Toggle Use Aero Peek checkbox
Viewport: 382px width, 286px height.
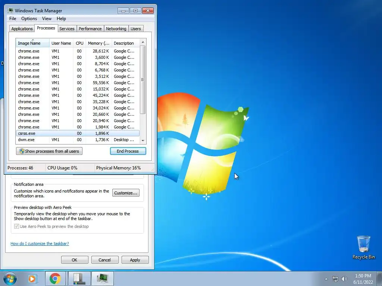pos(16,226)
